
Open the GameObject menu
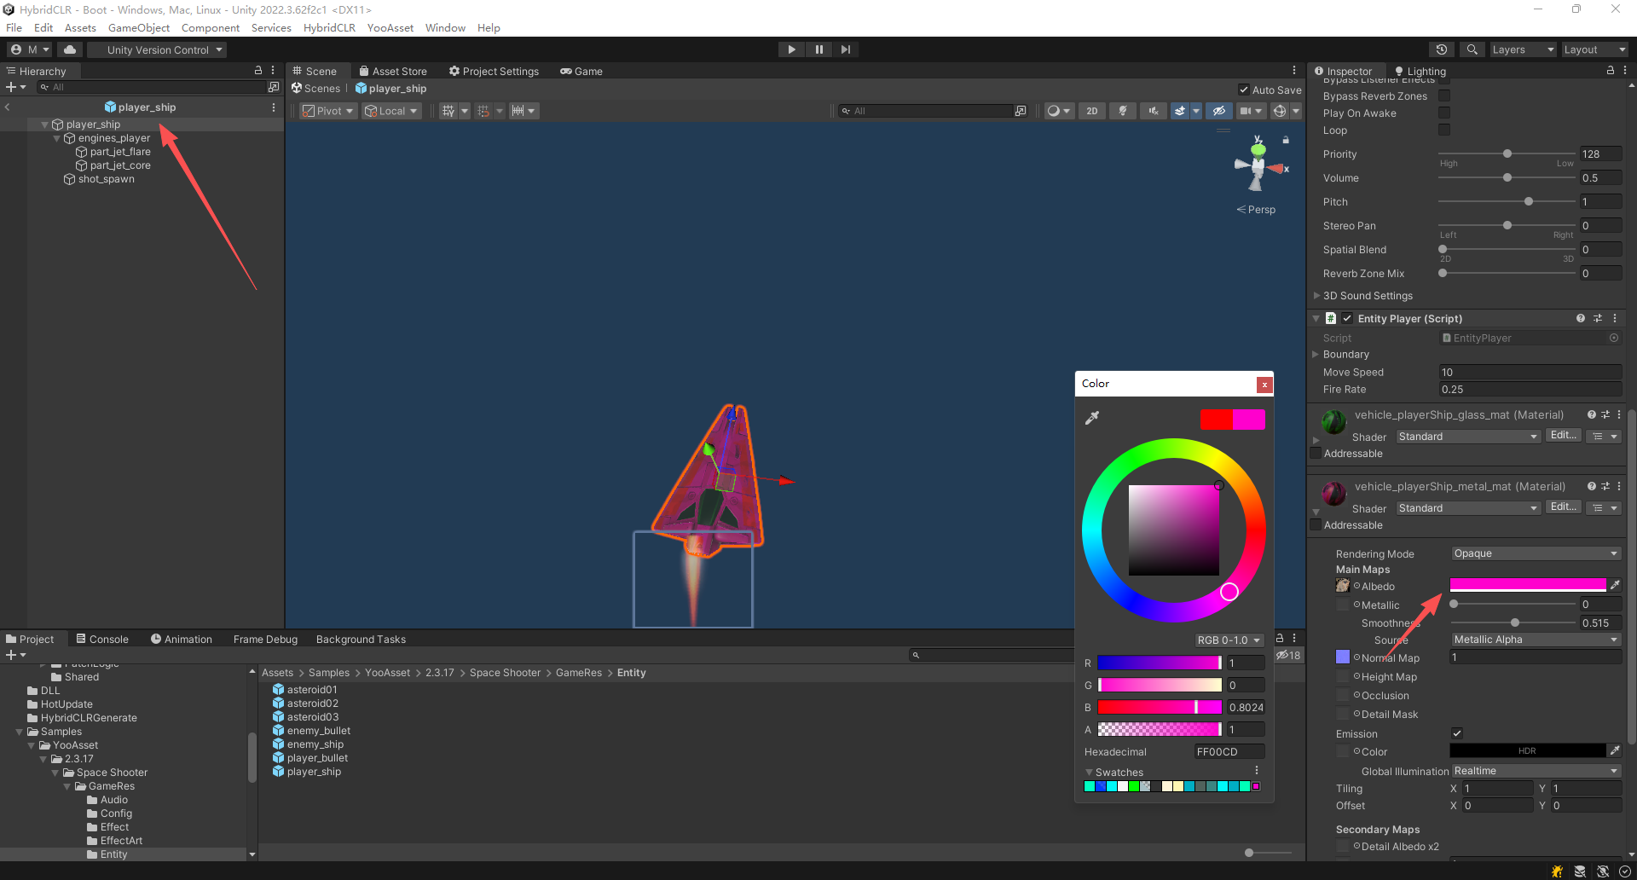139,27
